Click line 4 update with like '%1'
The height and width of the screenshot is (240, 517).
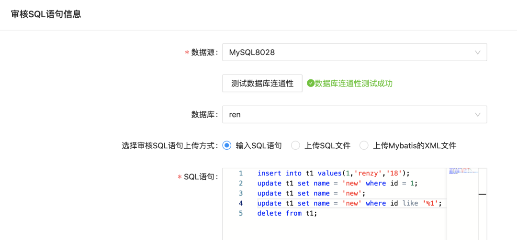(349, 203)
